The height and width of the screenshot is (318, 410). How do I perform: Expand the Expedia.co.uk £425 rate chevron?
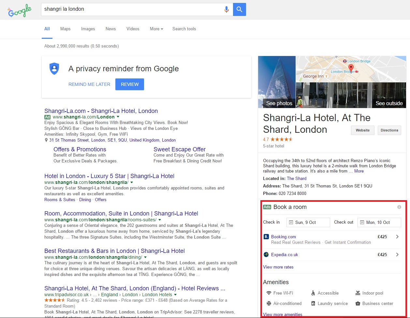[397, 255]
